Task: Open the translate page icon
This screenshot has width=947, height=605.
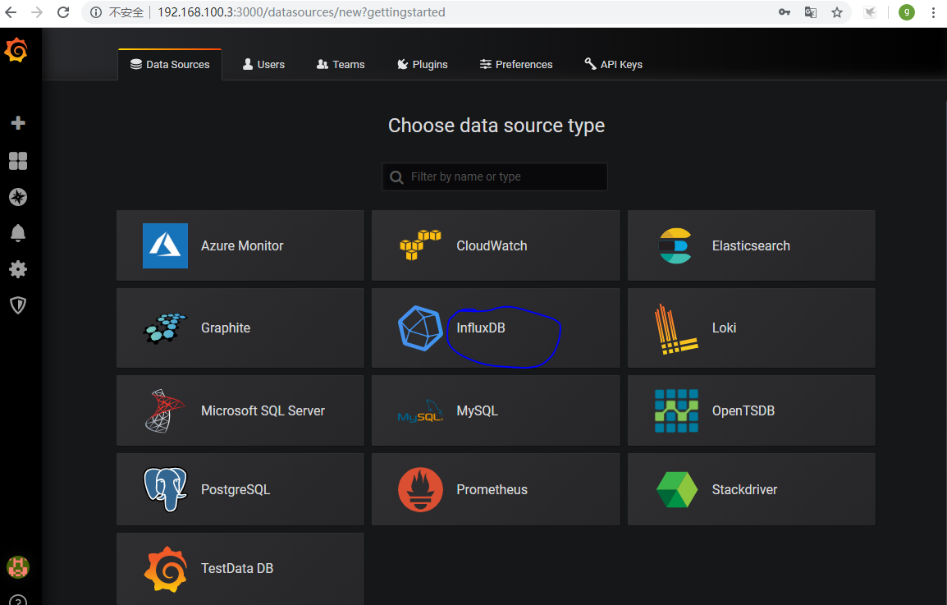Action: [x=811, y=12]
